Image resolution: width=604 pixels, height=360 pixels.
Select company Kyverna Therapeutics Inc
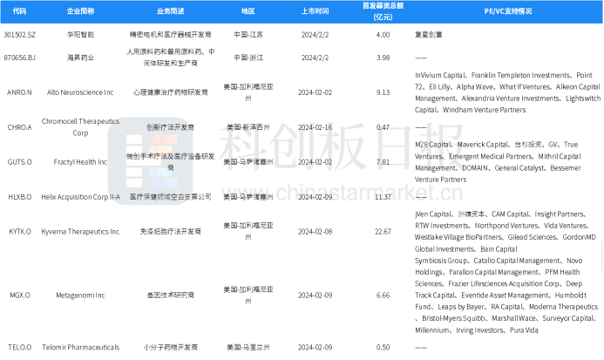80,232
